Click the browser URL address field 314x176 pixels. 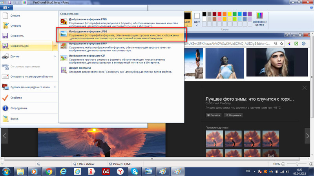pos(228,44)
